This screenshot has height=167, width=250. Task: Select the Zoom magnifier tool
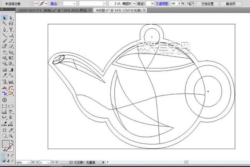pos(11,136)
